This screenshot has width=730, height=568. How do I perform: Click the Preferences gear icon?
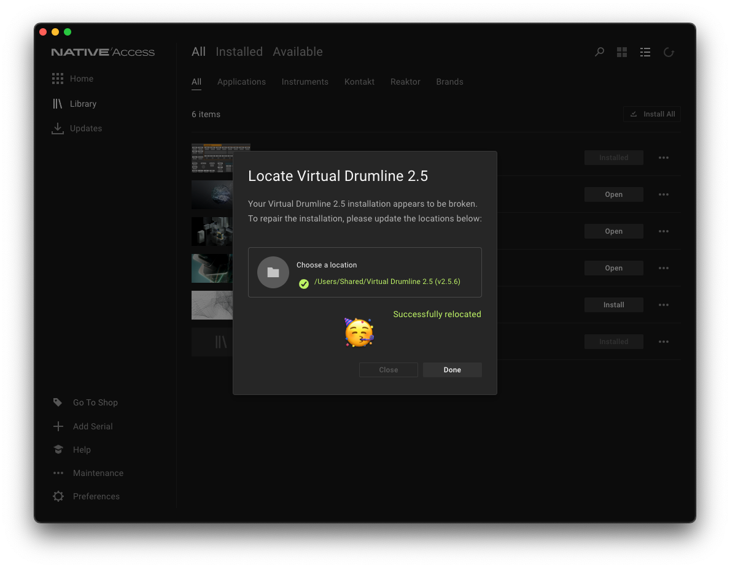[58, 496]
